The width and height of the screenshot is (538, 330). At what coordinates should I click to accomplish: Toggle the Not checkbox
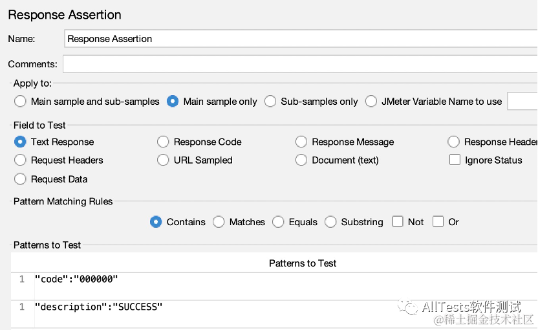pos(398,222)
